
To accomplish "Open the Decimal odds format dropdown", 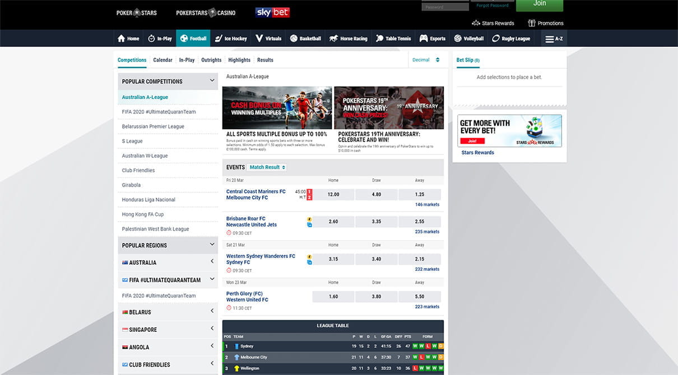I will click(x=426, y=60).
